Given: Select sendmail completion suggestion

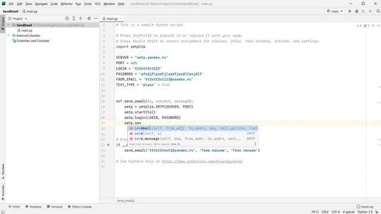Looking at the screenshot, I should pyautogui.click(x=193, y=128).
